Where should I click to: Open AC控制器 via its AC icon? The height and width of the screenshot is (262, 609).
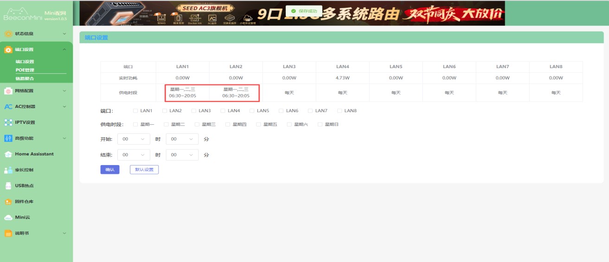coord(8,107)
